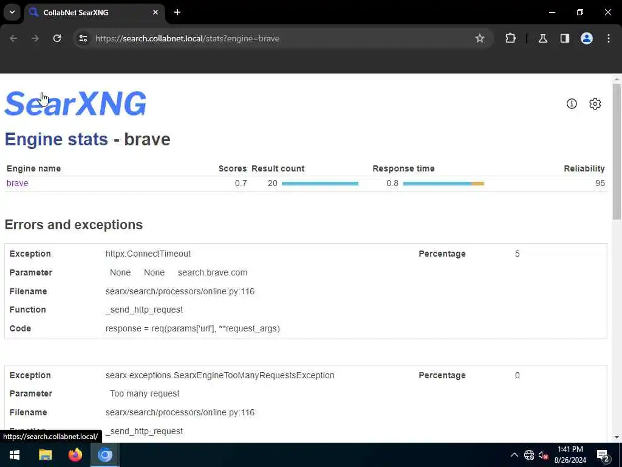Go forward to the next page
622x467 pixels.
pyautogui.click(x=35, y=38)
